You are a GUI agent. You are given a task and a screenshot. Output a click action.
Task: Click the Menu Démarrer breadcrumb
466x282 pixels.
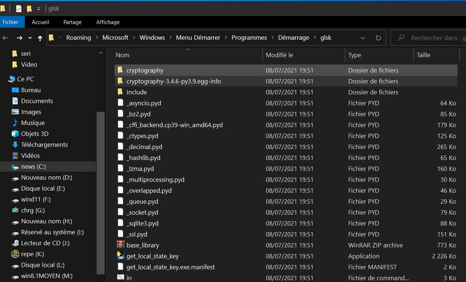point(198,38)
